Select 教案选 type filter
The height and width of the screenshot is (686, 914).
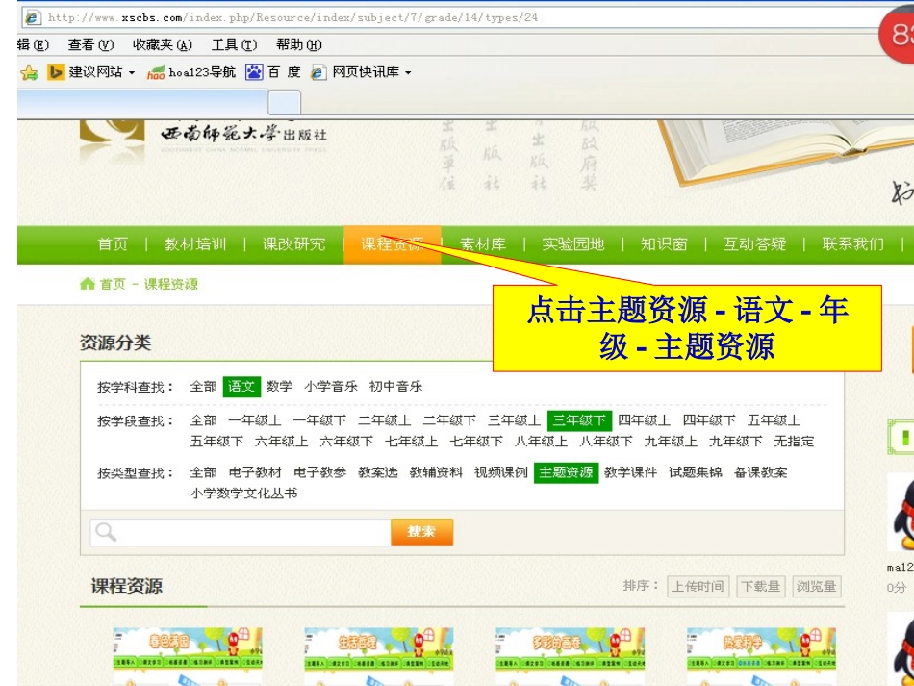click(378, 472)
